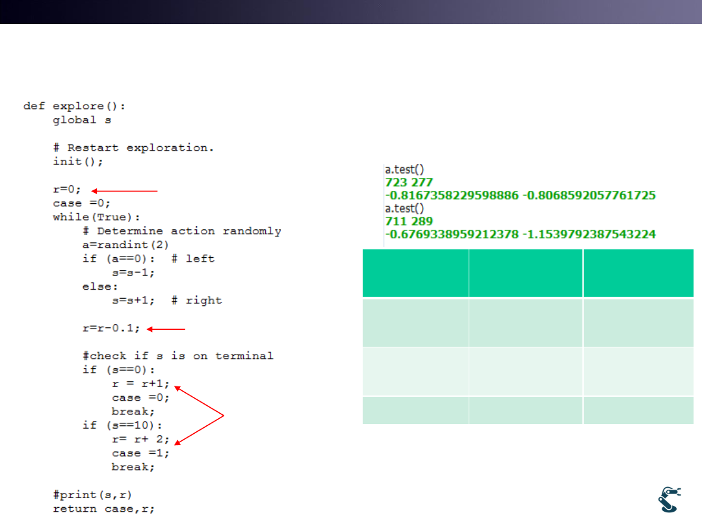Click the bottom-left cell of the table

(x=415, y=410)
